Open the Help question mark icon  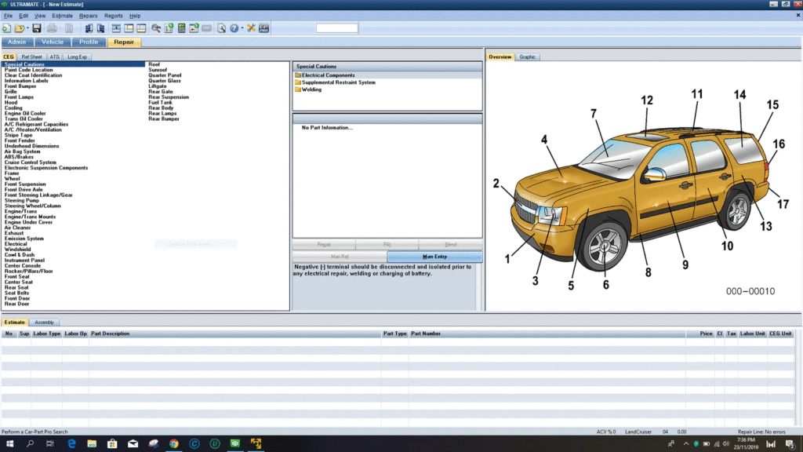tap(233, 28)
